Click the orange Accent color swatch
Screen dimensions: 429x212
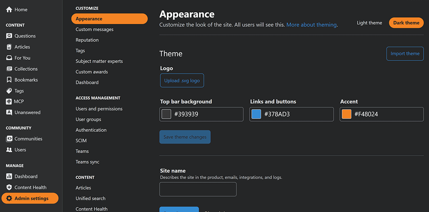(x=346, y=114)
